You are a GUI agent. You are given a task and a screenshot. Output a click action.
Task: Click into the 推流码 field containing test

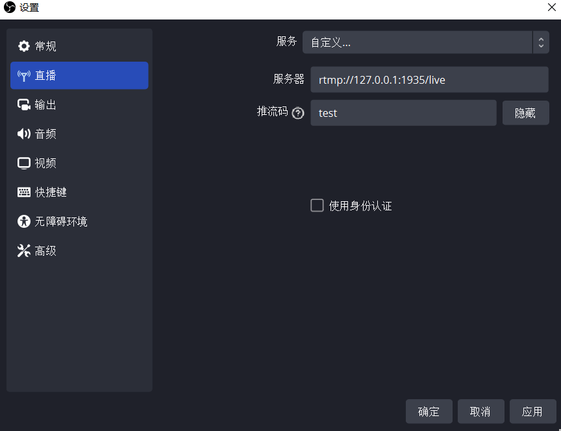tap(403, 113)
